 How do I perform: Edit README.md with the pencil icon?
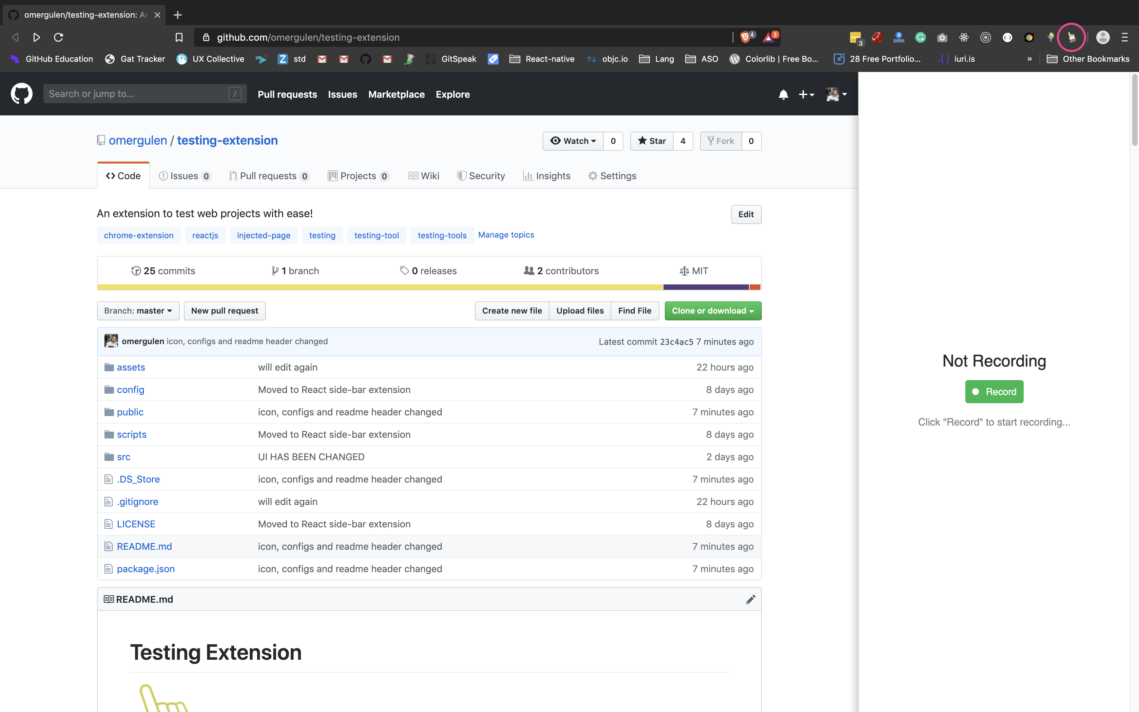coord(750,599)
